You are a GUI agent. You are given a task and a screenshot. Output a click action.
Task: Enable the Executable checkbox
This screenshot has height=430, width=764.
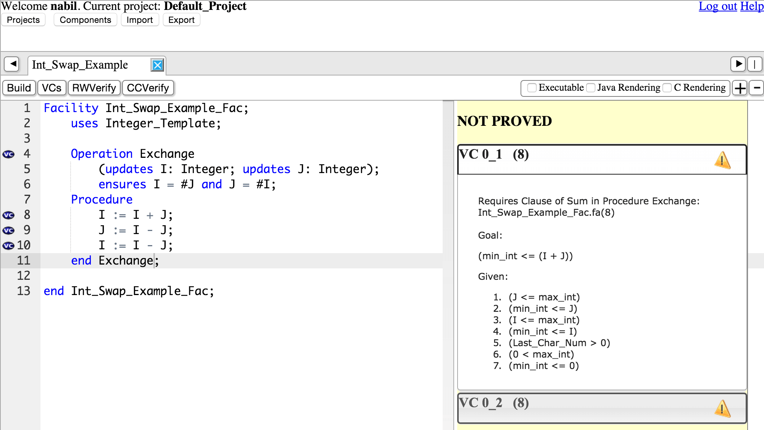[x=532, y=88]
